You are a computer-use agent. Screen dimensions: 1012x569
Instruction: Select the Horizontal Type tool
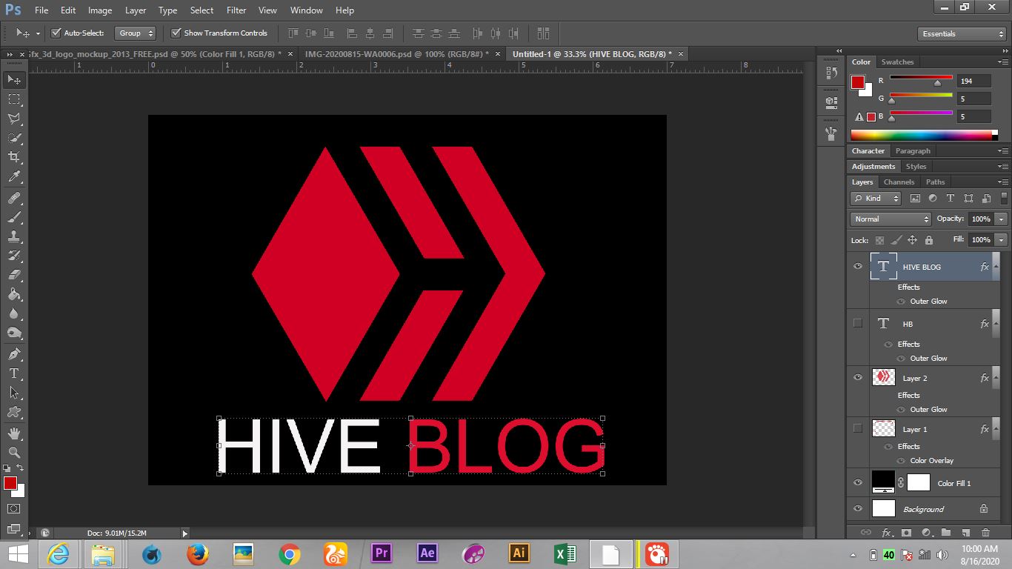click(x=14, y=373)
